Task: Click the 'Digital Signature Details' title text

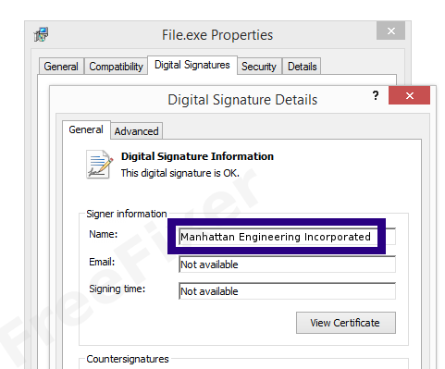Action: pyautogui.click(x=242, y=100)
